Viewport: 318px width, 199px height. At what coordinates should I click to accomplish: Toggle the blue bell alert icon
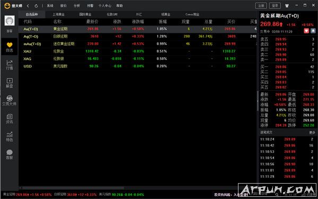pyautogui.click(x=313, y=31)
